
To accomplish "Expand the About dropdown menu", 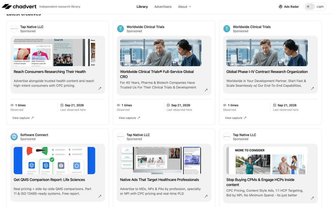I will pos(184,7).
